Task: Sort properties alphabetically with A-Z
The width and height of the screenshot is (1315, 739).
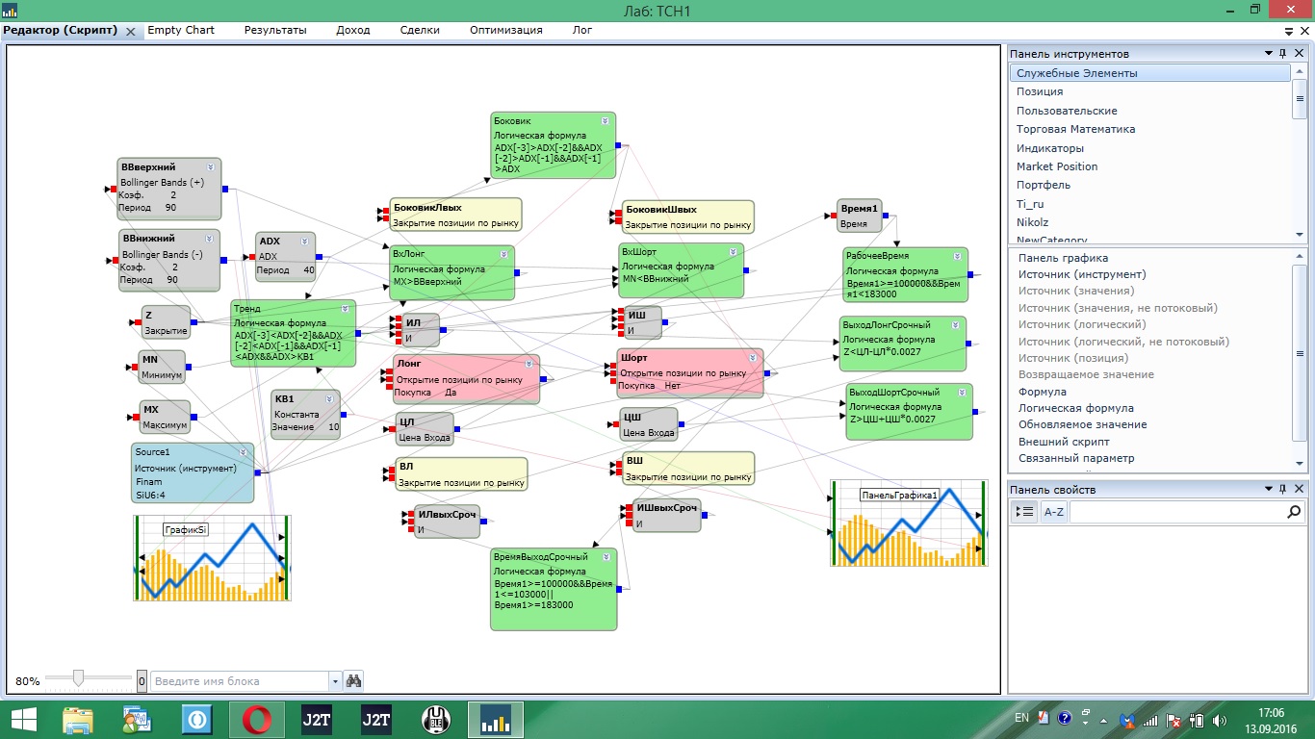Action: [1054, 513]
